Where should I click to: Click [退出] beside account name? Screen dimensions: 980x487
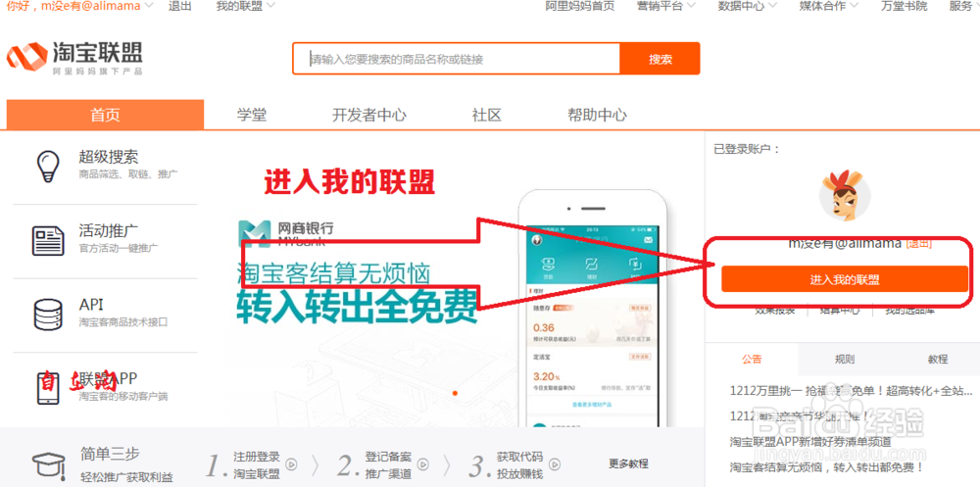click(919, 244)
